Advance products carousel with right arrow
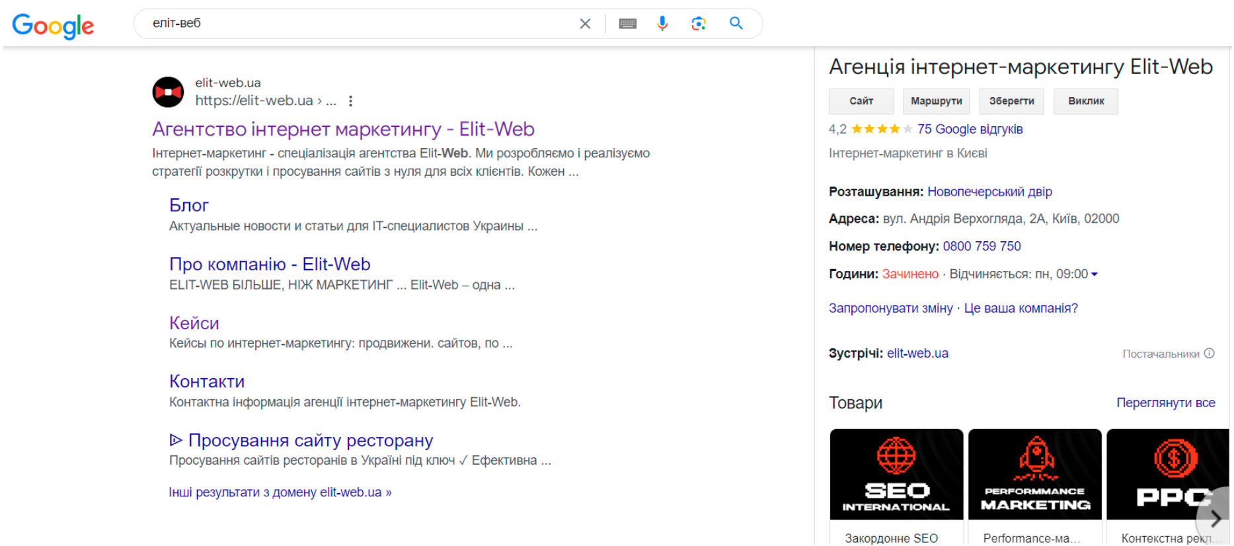Viewport: 1234px width, 546px height. [x=1215, y=518]
